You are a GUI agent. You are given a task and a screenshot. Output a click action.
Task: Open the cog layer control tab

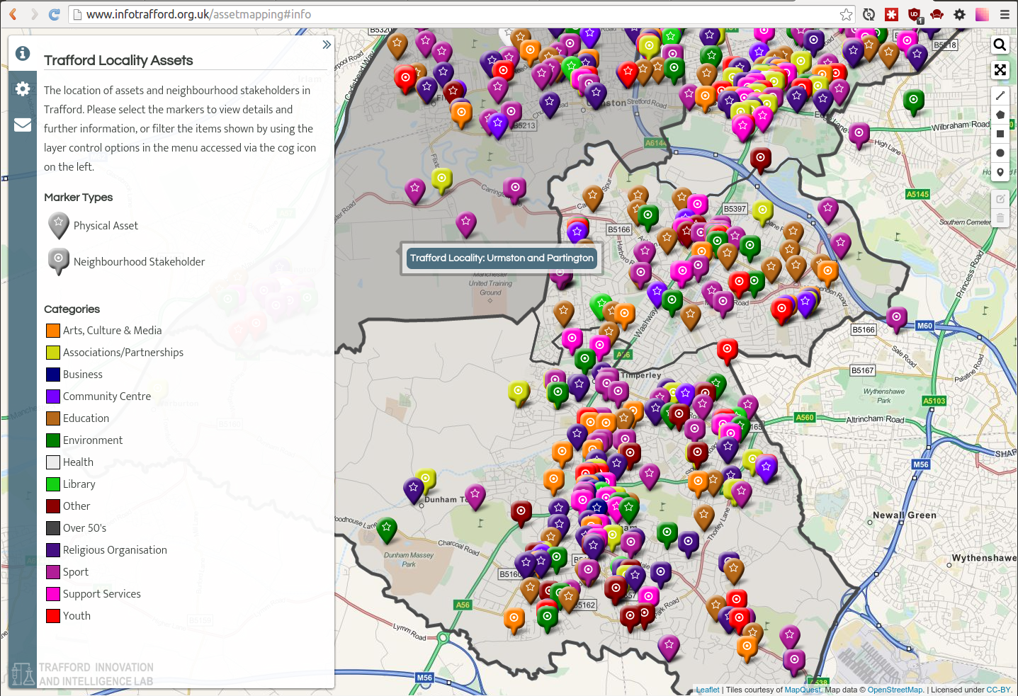[23, 89]
